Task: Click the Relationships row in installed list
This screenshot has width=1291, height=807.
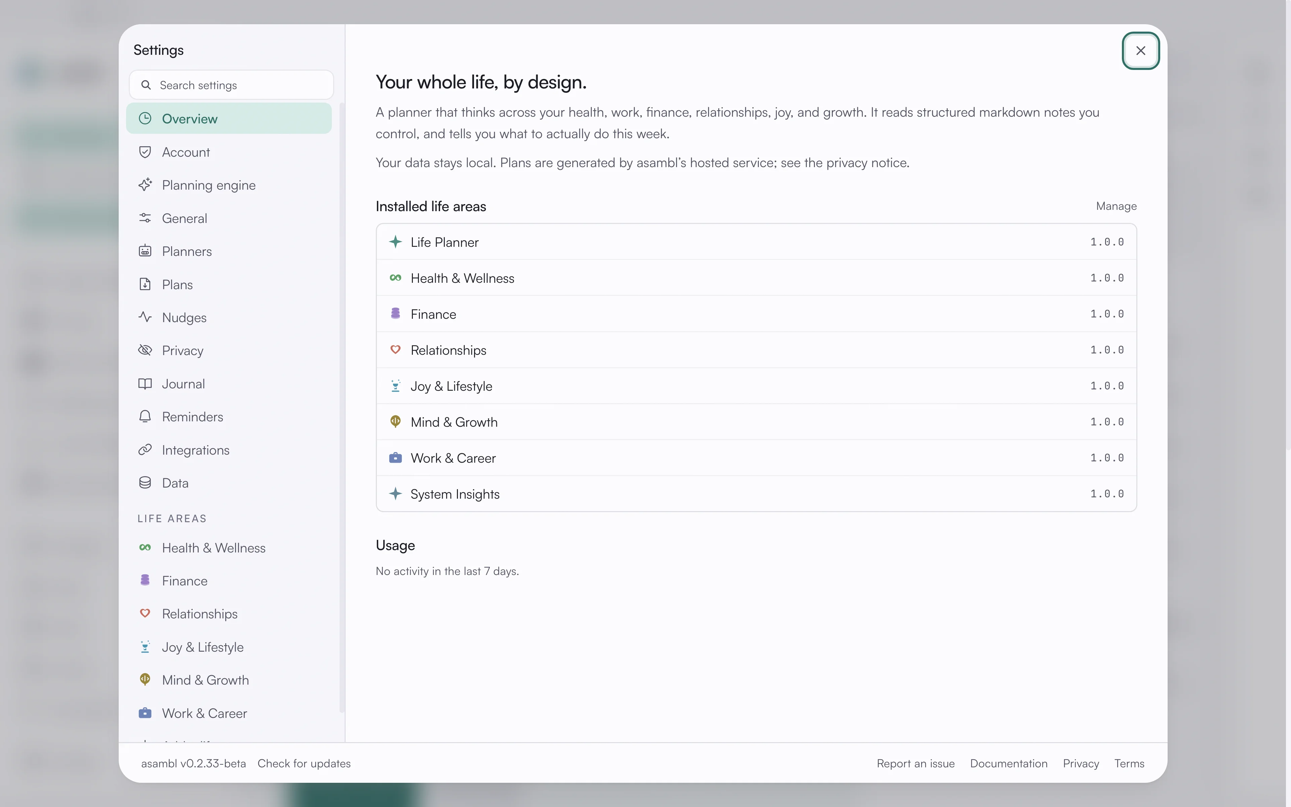Action: tap(756, 350)
